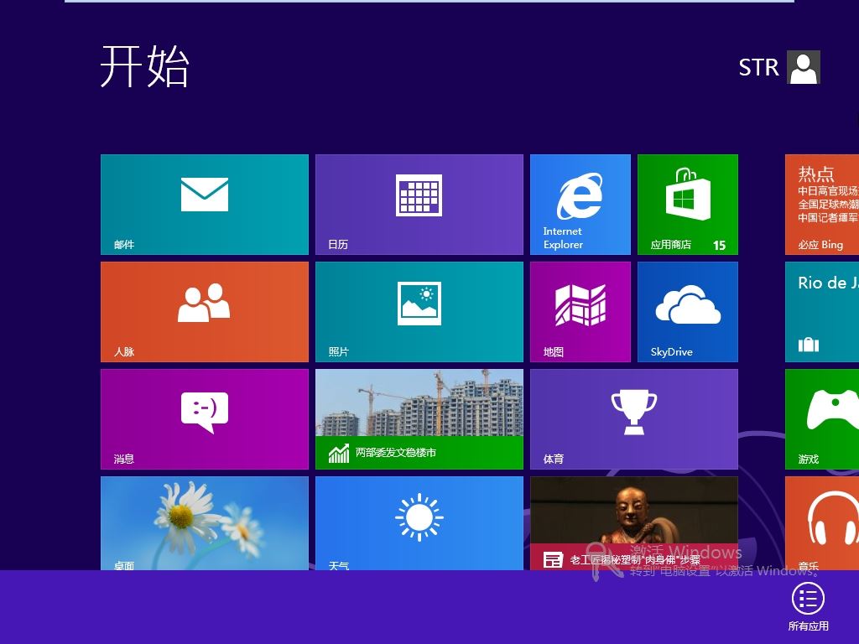Launch the Internet Explorer tile
Screen dimensions: 859x644
click(580, 205)
